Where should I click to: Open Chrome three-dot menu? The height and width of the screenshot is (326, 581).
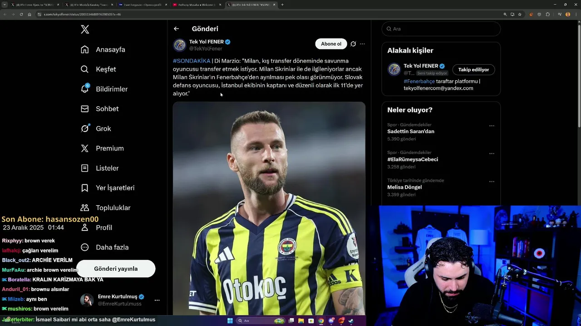tap(576, 14)
